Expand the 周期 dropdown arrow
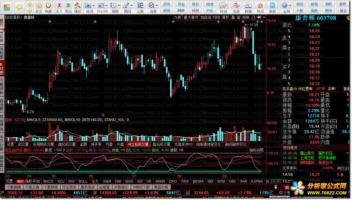The width and height of the screenshot is (352, 200). pos(119,5)
